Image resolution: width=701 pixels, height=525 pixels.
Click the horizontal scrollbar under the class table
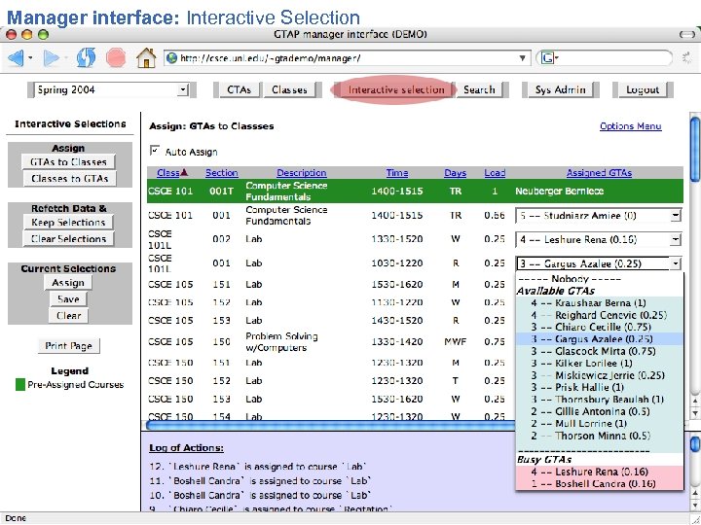click(x=331, y=425)
